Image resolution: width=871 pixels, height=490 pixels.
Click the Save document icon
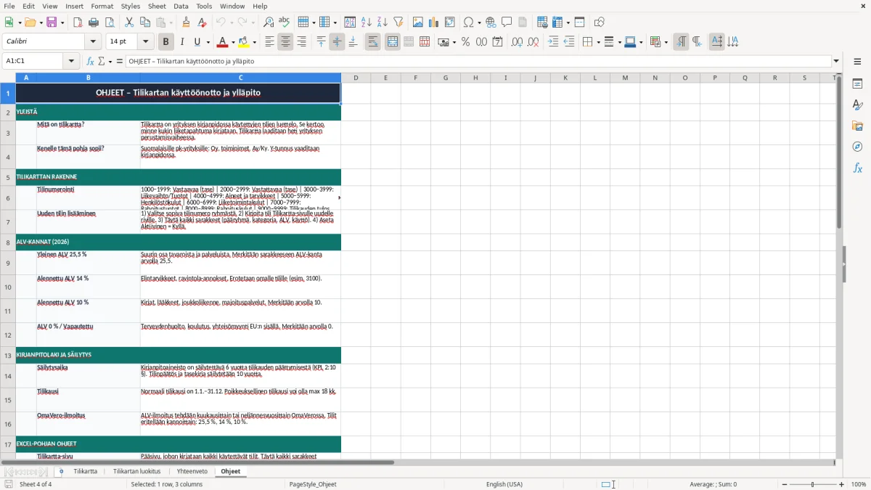(52, 23)
